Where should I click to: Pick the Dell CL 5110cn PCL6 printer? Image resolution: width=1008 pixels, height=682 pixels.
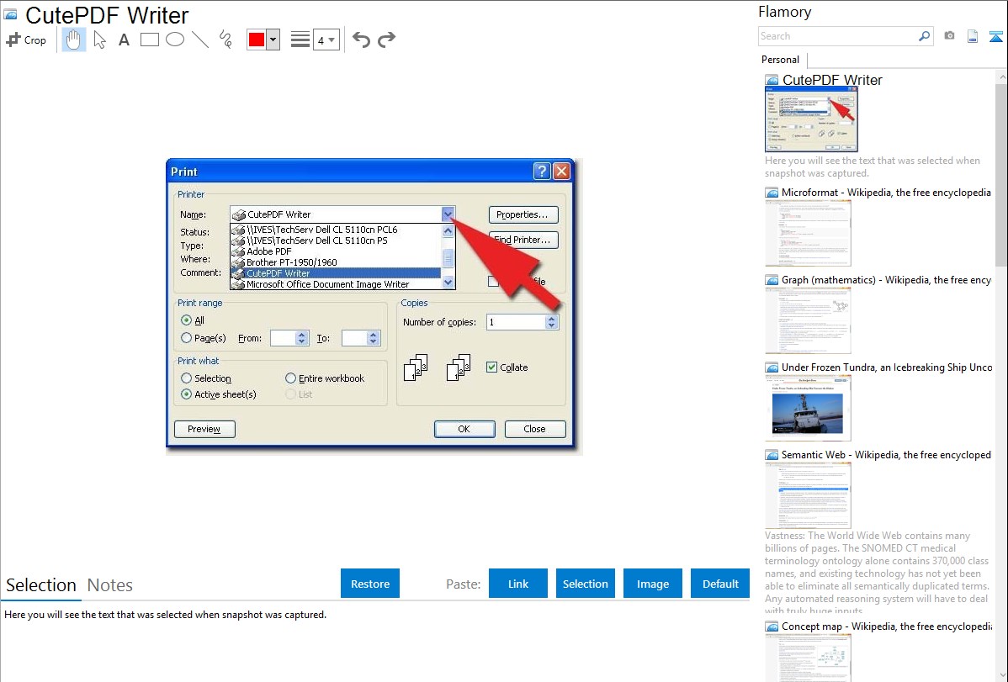(337, 230)
